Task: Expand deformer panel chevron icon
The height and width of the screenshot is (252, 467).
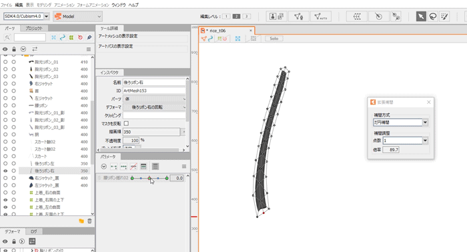Action: coord(22,241)
